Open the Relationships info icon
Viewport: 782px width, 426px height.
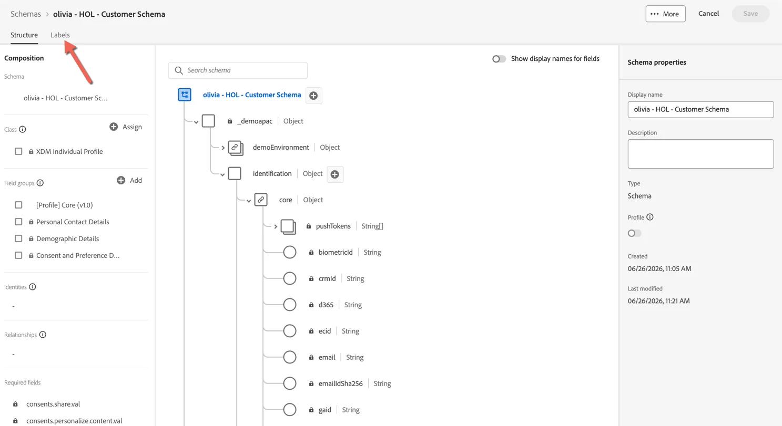click(x=43, y=335)
